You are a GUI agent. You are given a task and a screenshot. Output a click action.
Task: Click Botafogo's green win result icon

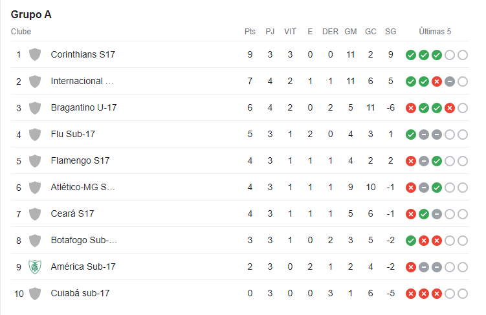(x=411, y=241)
